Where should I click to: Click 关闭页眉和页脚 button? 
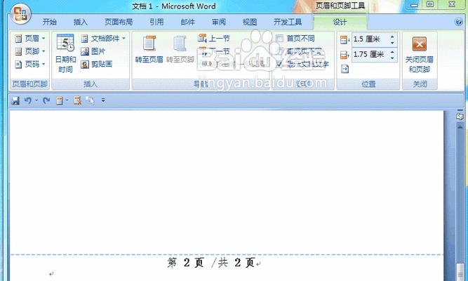click(x=420, y=54)
